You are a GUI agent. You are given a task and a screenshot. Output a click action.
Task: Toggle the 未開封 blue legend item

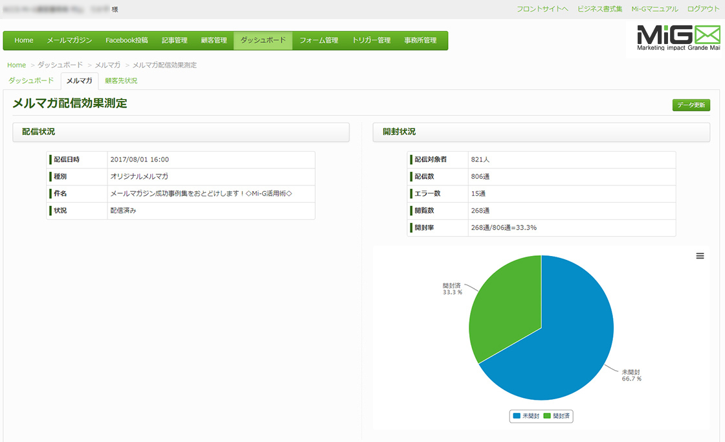coord(526,416)
